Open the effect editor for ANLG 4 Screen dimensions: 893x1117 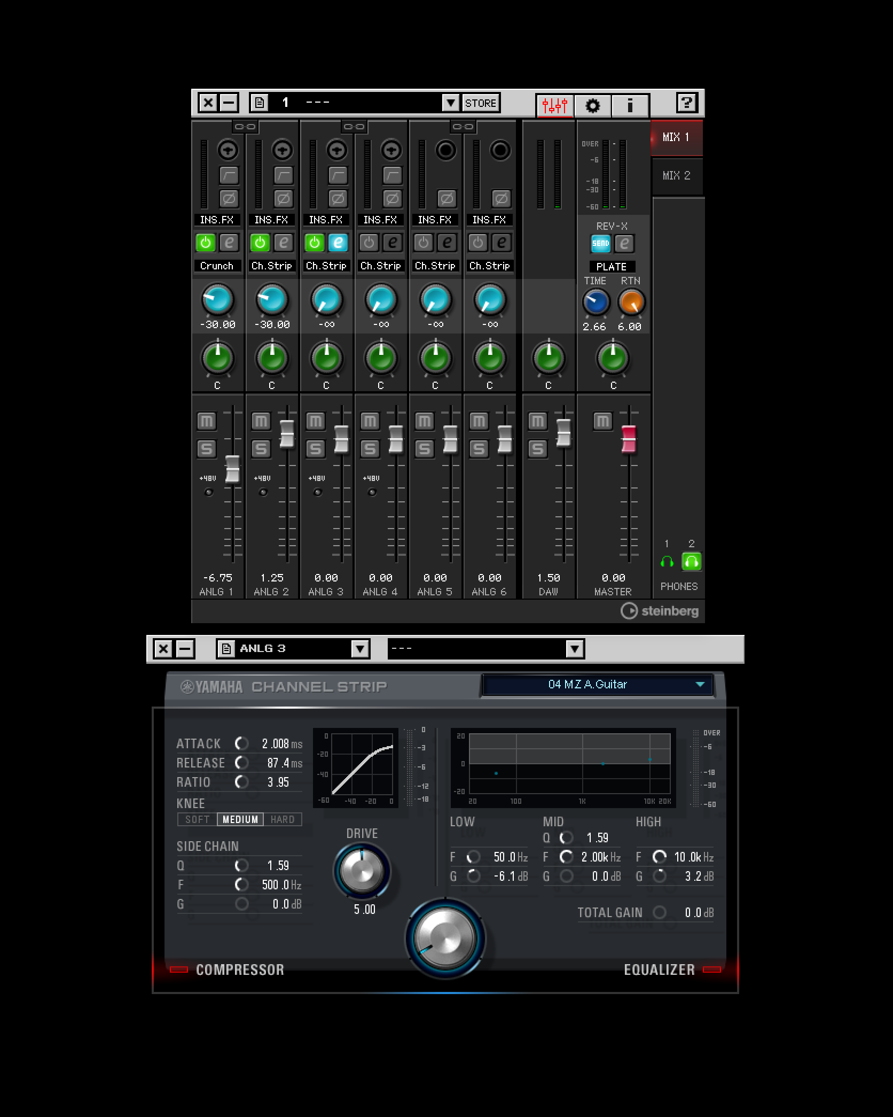393,243
